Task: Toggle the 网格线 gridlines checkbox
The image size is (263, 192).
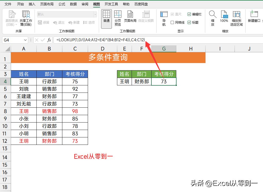Action: pos(172,22)
